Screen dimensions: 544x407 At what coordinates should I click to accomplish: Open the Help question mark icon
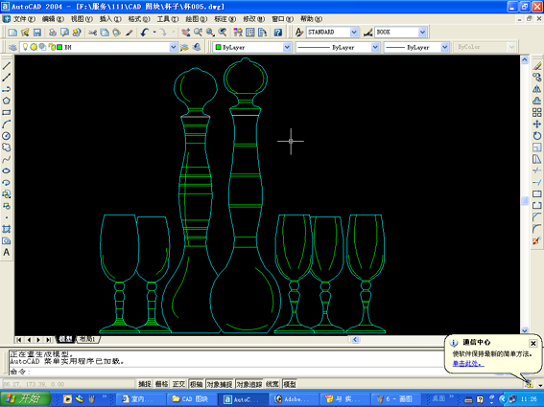(277, 33)
